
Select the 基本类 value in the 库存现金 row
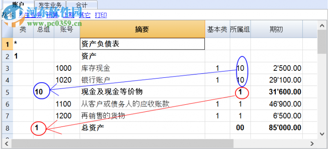217,68
